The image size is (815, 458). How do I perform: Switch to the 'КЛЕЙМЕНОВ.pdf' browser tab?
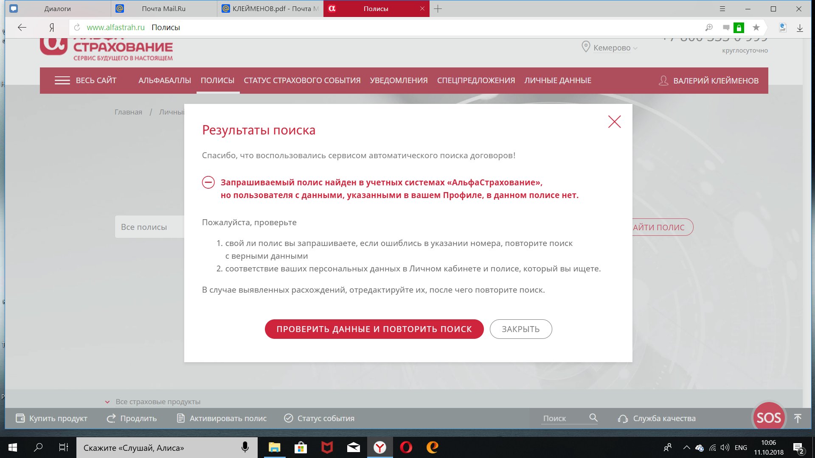(x=270, y=8)
